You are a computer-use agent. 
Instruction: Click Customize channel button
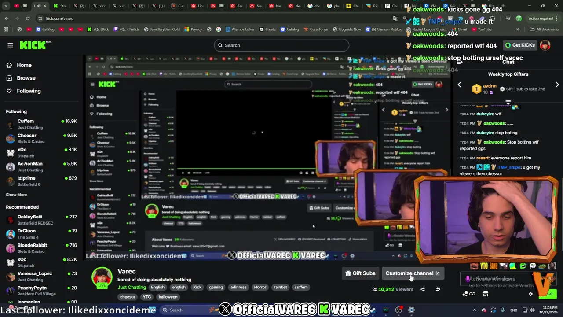tap(413, 273)
